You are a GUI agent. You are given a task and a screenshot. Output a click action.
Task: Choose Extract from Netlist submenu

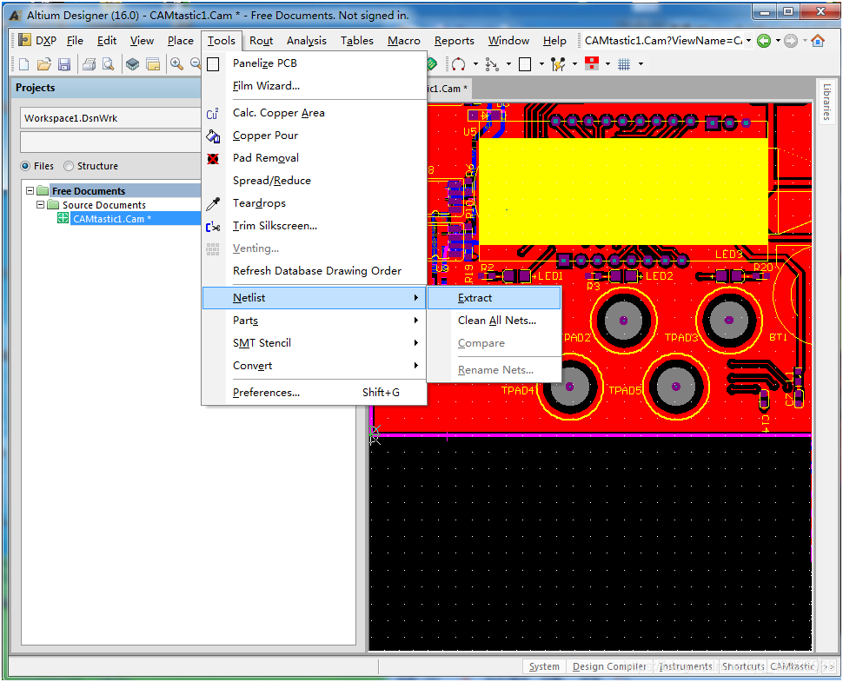495,298
